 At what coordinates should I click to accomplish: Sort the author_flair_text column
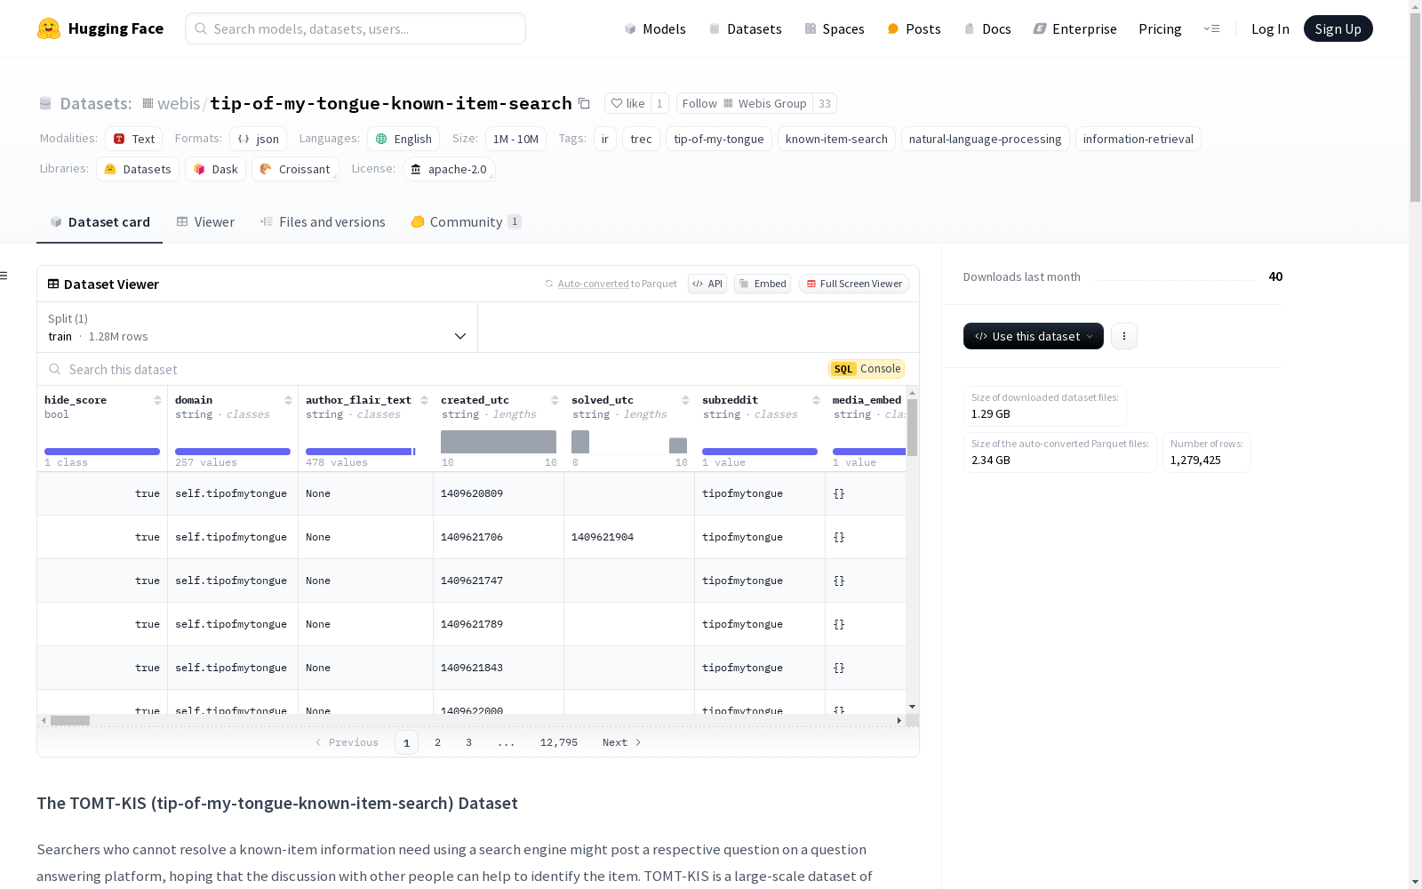tap(424, 400)
